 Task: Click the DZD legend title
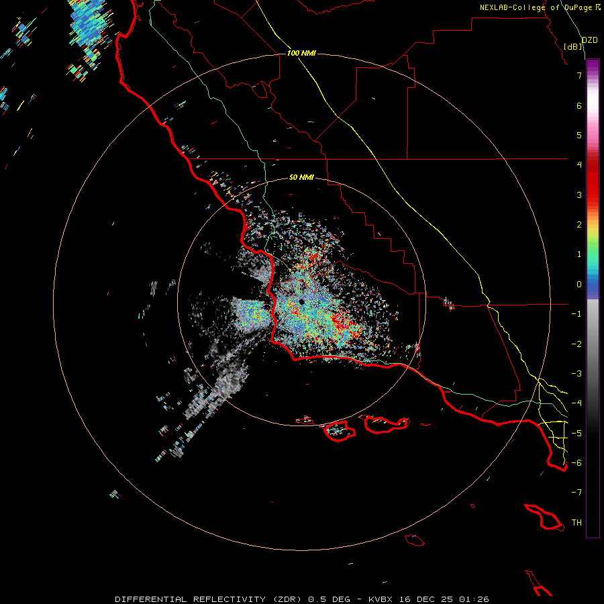coord(589,40)
